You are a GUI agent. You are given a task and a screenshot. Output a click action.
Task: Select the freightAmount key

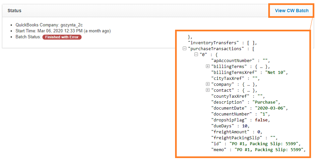click(230, 132)
